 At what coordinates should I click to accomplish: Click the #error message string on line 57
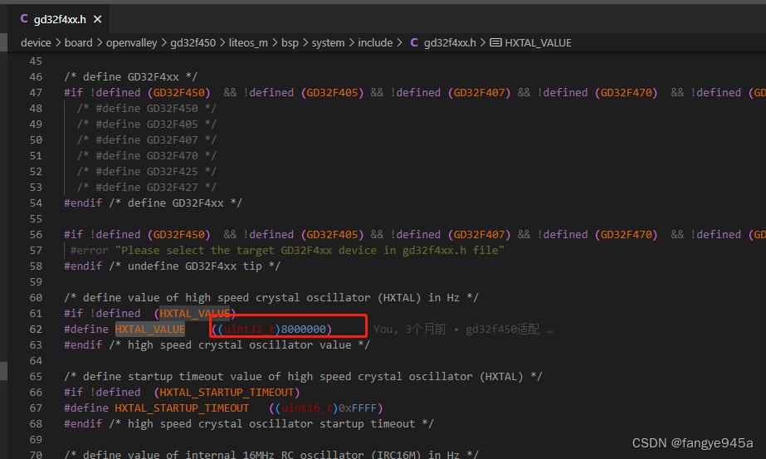[x=310, y=251]
